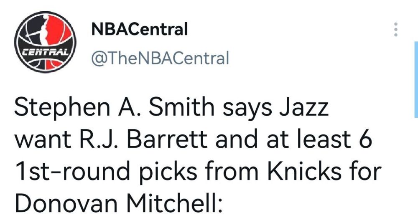
Task: Click "Donovan Mitchell:" in the tweet
Action: (119, 202)
